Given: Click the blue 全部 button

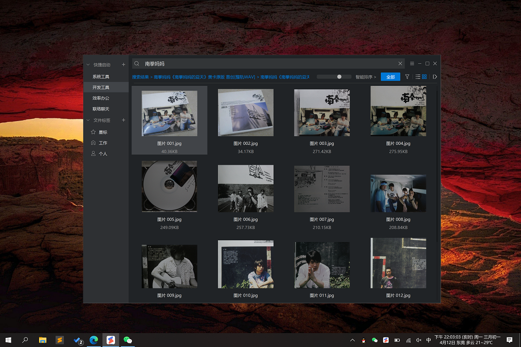Looking at the screenshot, I should [390, 76].
